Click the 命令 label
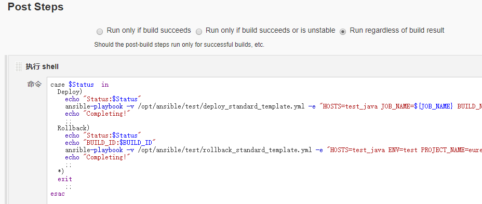This screenshot has height=204, width=482. [34, 84]
